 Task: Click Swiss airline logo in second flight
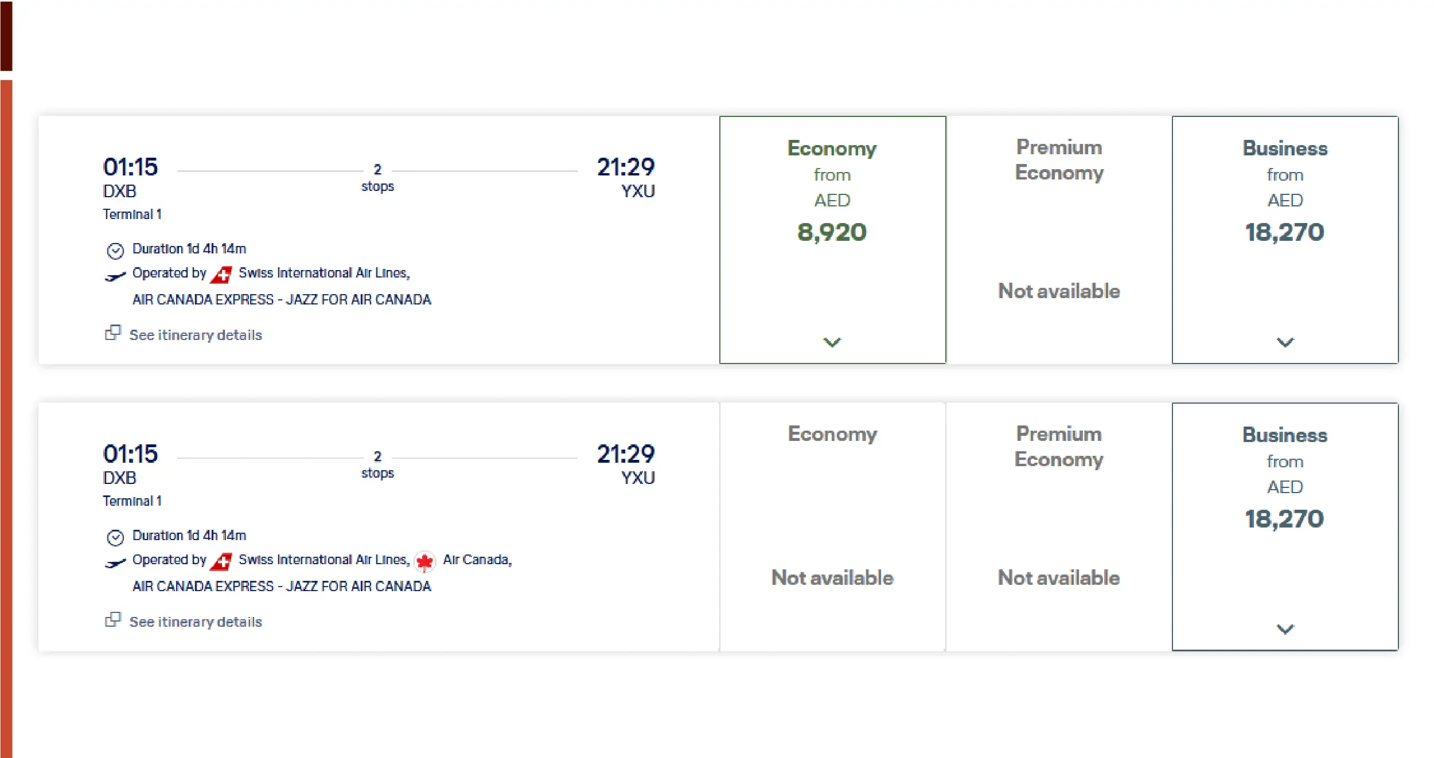pos(221,561)
